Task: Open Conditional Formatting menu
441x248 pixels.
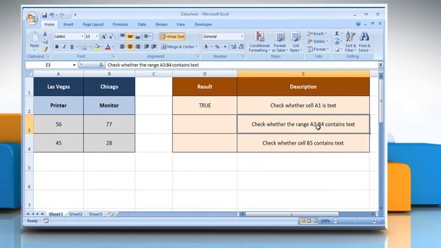Action: [x=259, y=41]
